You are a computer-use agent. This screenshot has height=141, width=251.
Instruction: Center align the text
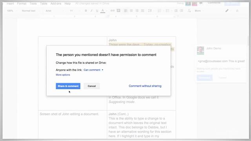click(x=131, y=11)
